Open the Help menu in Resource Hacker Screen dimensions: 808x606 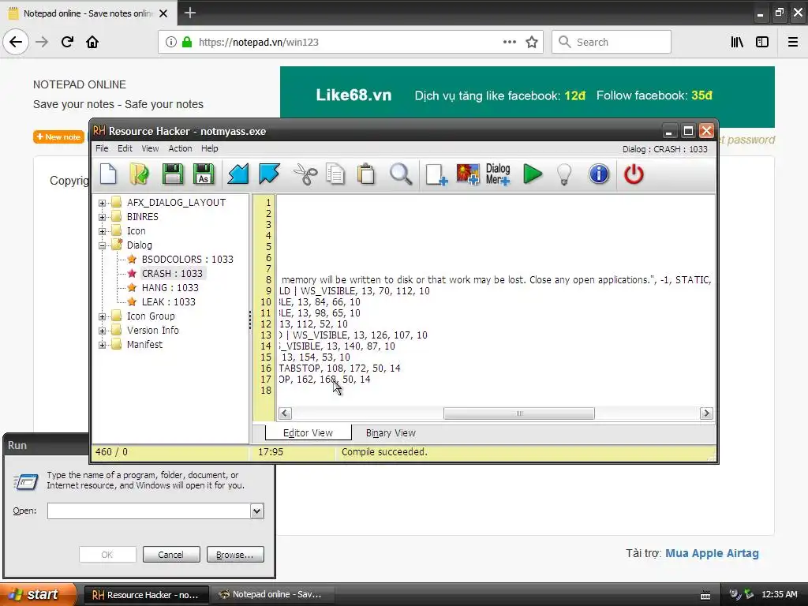[209, 148]
